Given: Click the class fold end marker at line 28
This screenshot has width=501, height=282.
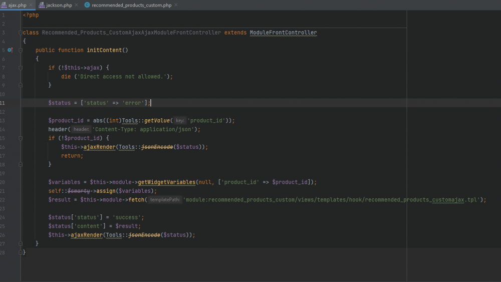Looking at the screenshot, I should (21, 252).
